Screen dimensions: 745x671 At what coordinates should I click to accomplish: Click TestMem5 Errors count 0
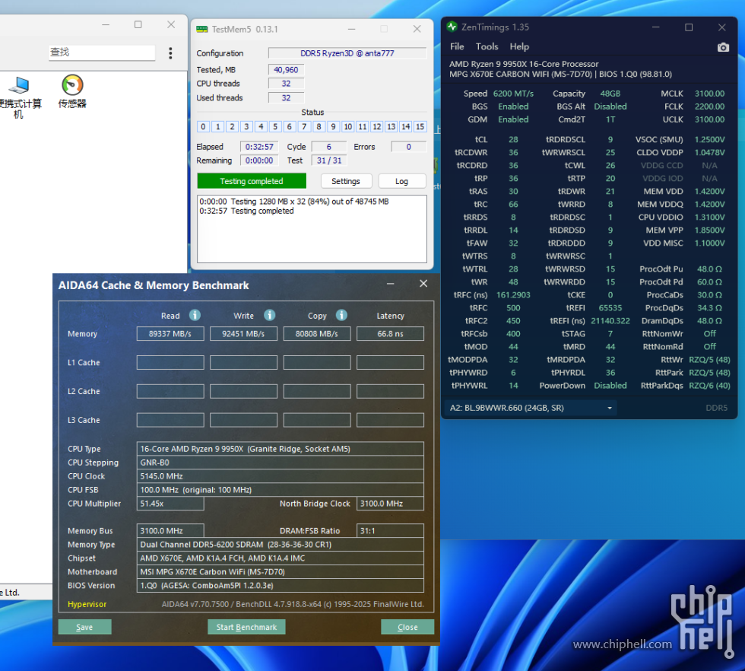408,147
